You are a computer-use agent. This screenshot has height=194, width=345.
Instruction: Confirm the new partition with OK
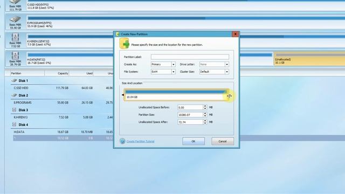tap(194, 141)
